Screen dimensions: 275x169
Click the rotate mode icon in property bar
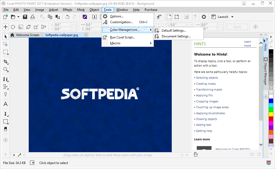click(13, 27)
